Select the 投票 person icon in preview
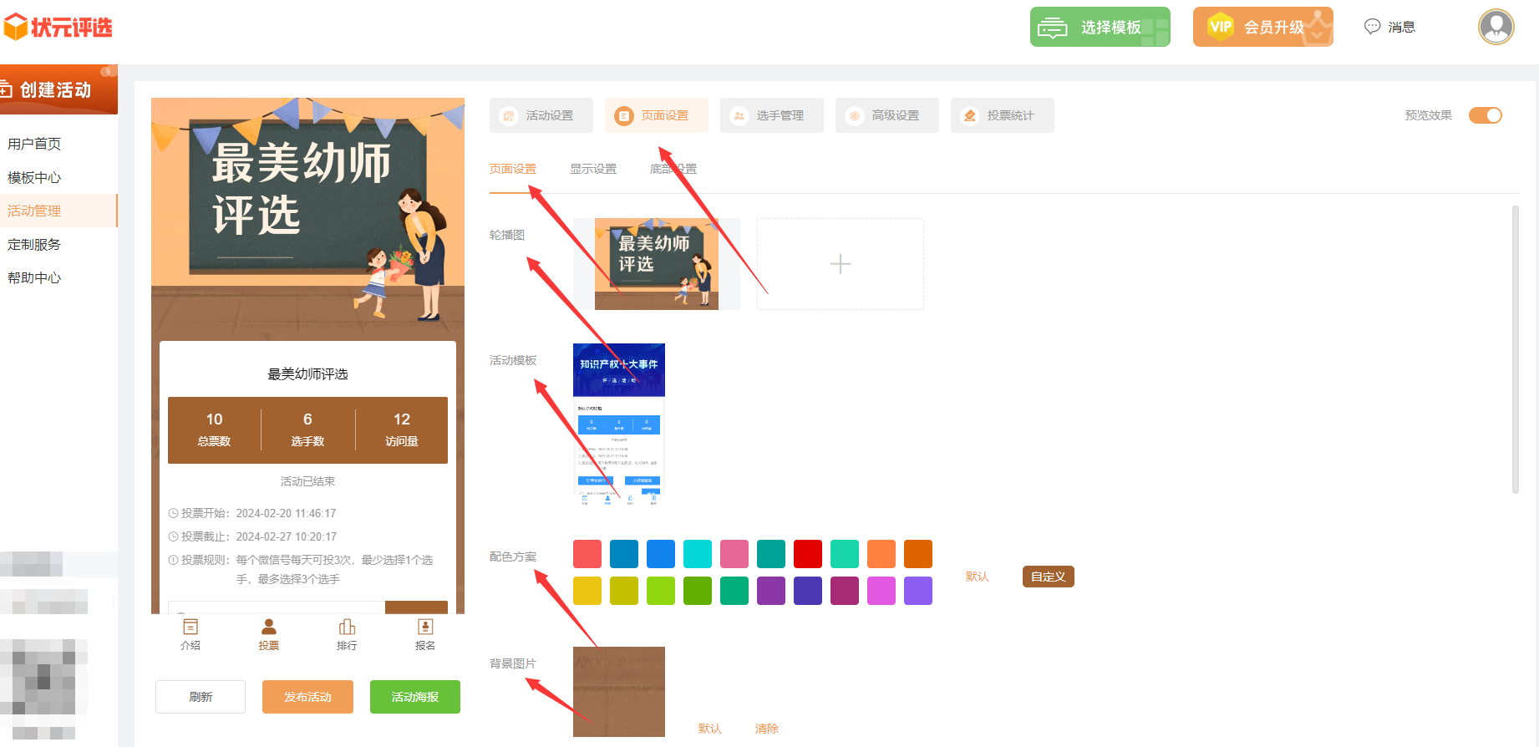Screen dimensions: 1539x747 [x=268, y=628]
